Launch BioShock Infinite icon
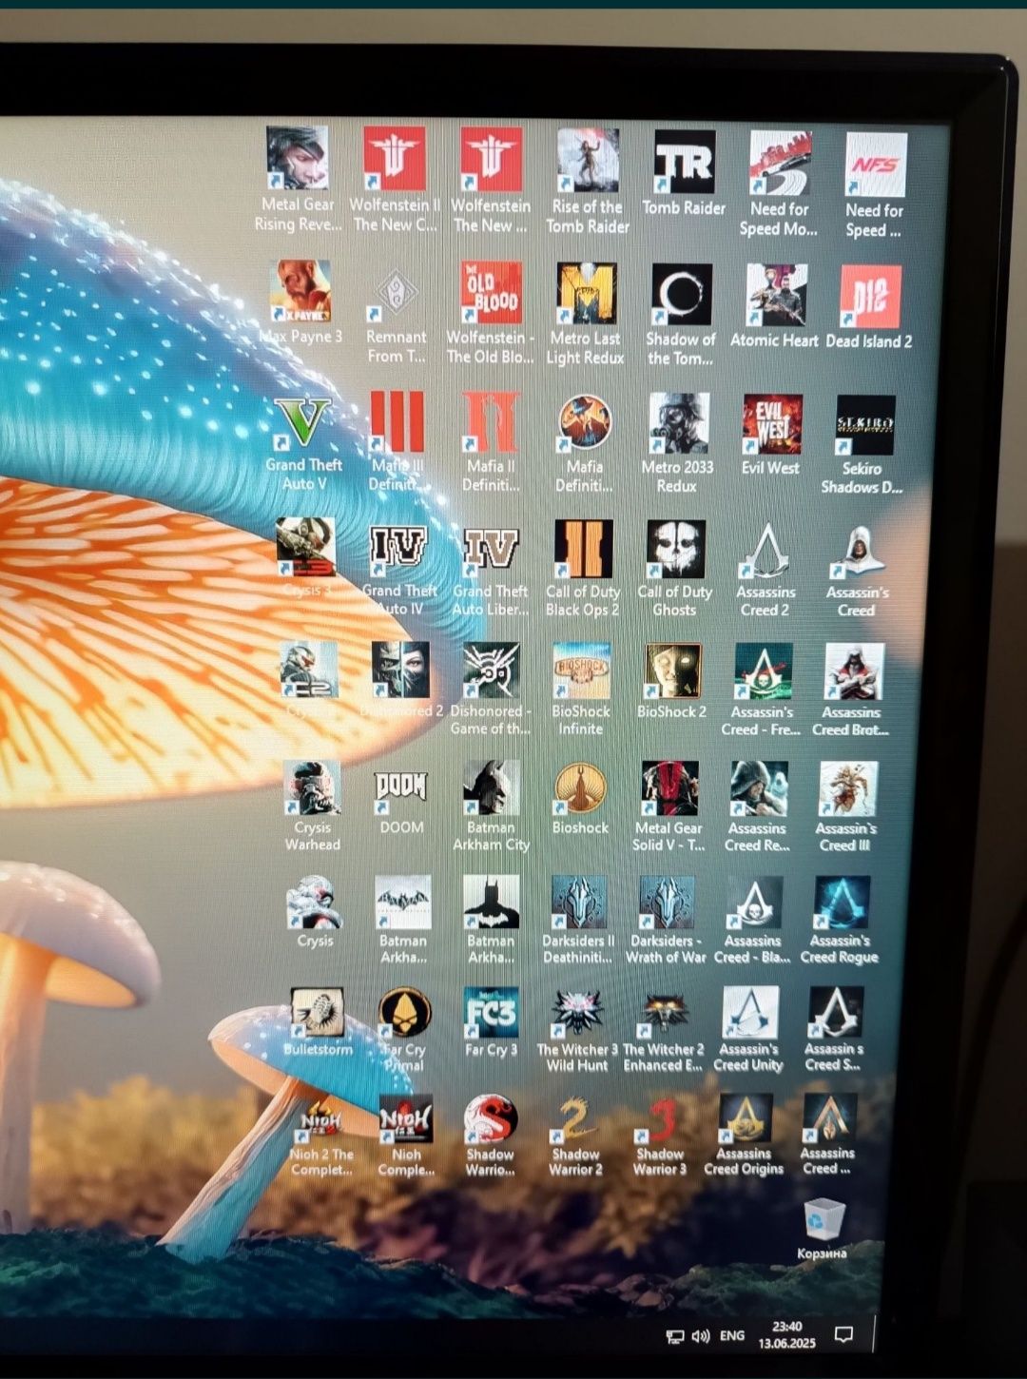Screen dimensions: 1027x1379 click(581, 671)
